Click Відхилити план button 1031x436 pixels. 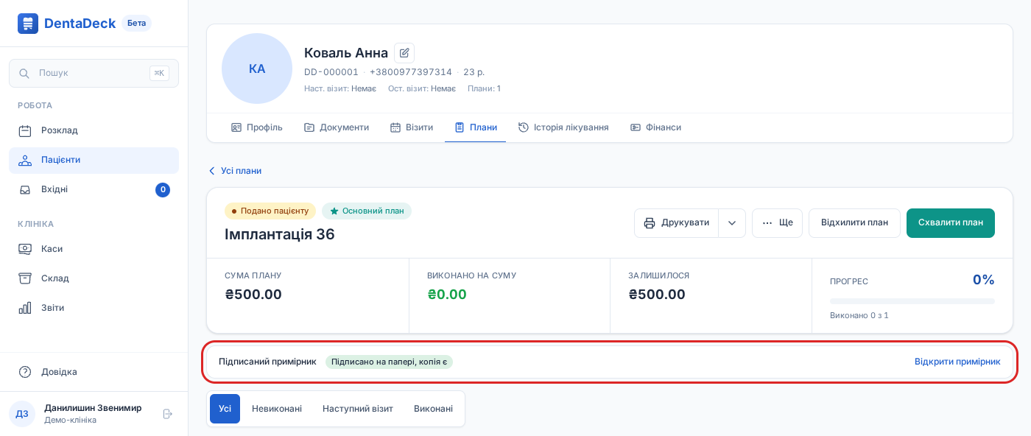854,223
